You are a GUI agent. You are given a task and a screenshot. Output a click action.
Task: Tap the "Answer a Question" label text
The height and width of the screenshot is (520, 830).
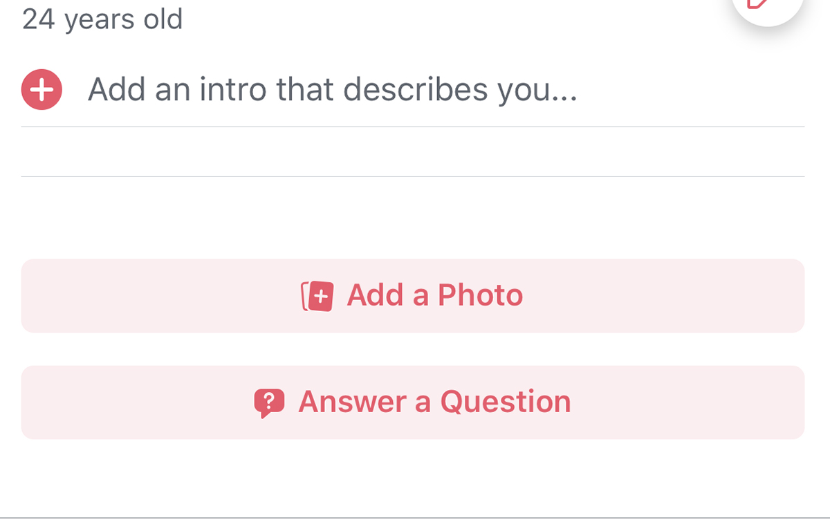[x=434, y=402]
